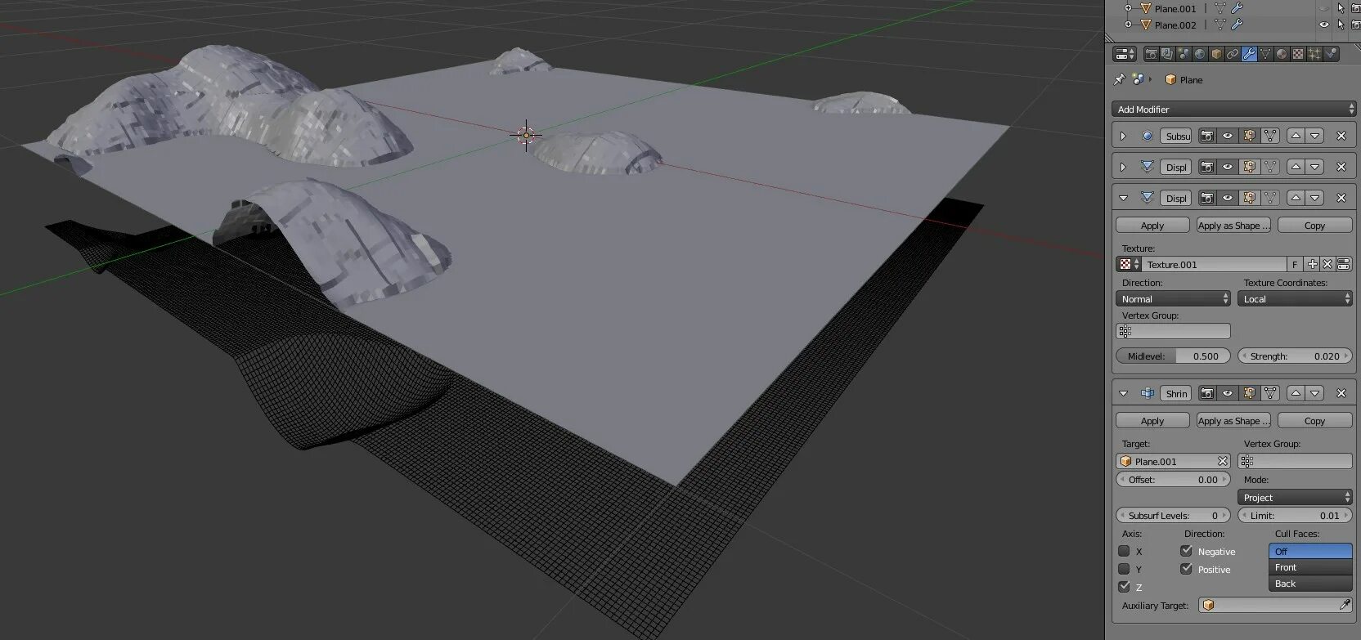This screenshot has height=640, width=1361.
Task: Enable the X axis checkbox
Action: point(1124,551)
